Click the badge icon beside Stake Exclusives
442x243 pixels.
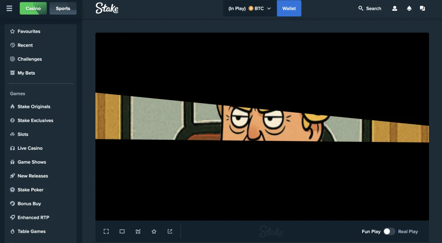(x=13, y=120)
